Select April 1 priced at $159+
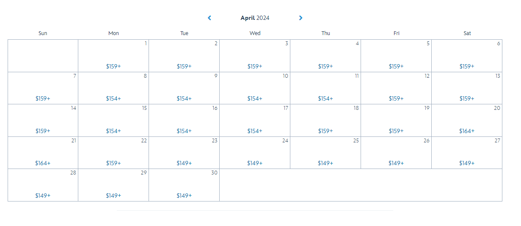Image resolution: width=521 pixels, height=226 pixels. pyautogui.click(x=113, y=56)
